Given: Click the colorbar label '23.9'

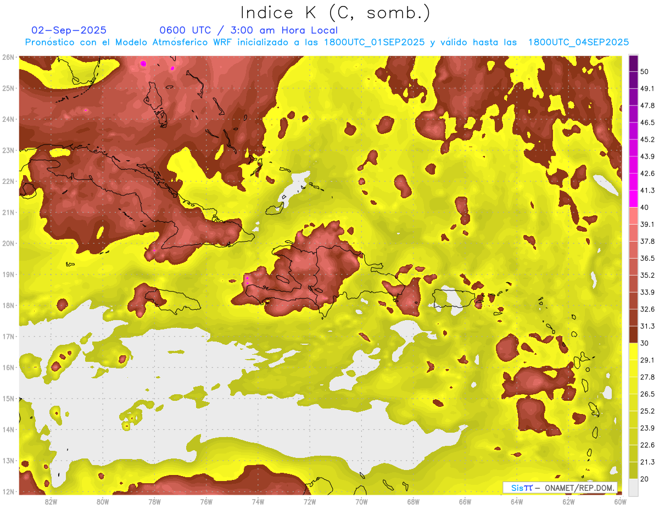Looking at the screenshot, I should (647, 428).
